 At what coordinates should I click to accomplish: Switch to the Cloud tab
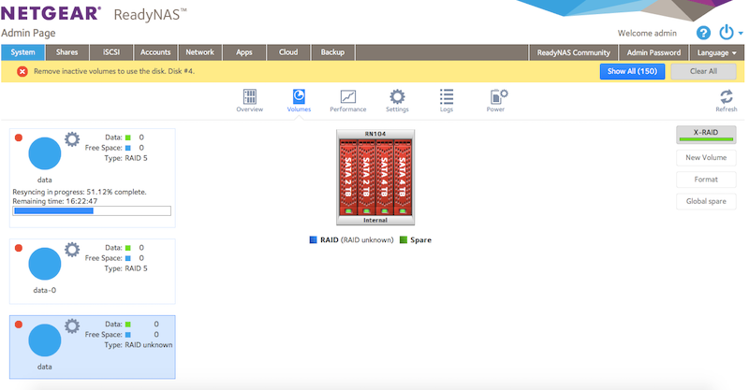click(288, 52)
